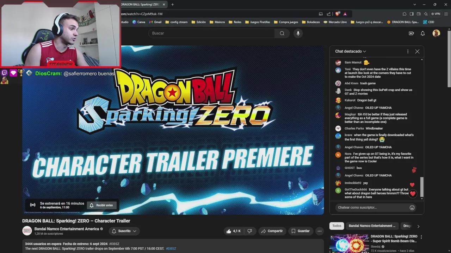Open Brave Leo AI assistant icon

(x=426, y=14)
